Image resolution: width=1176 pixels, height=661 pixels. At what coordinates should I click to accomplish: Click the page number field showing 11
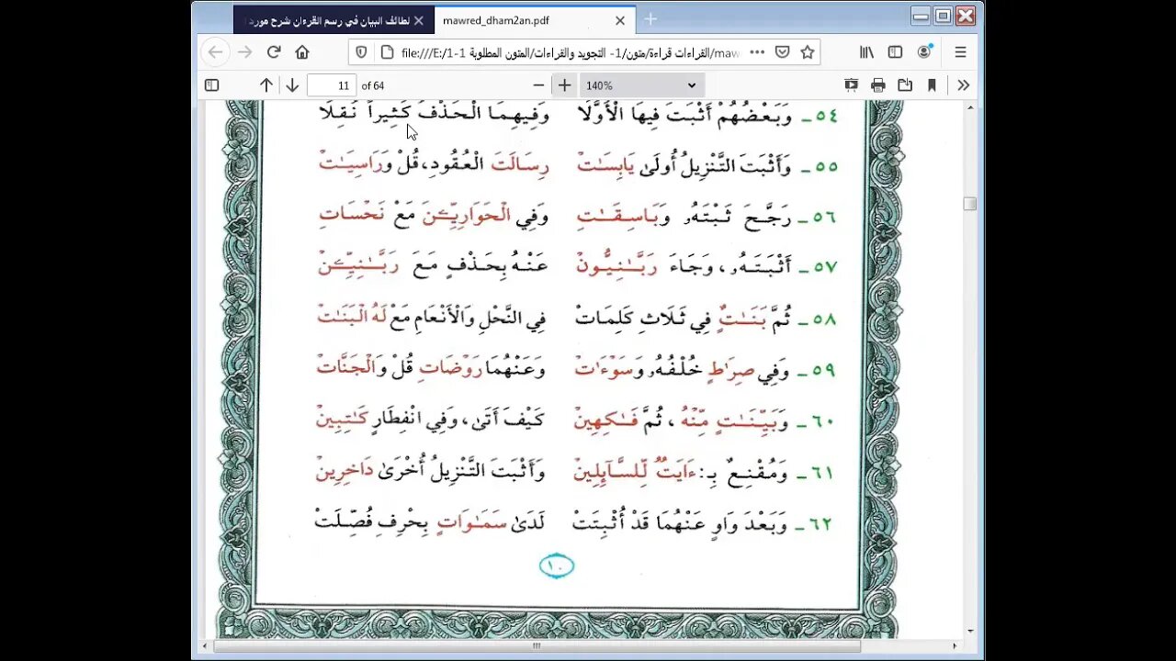pyautogui.click(x=332, y=85)
